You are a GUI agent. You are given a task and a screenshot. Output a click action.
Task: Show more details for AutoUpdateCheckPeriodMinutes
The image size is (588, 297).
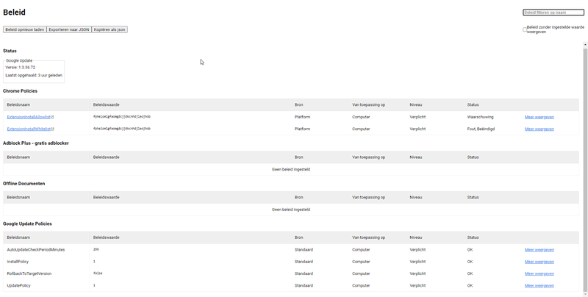coord(539,250)
